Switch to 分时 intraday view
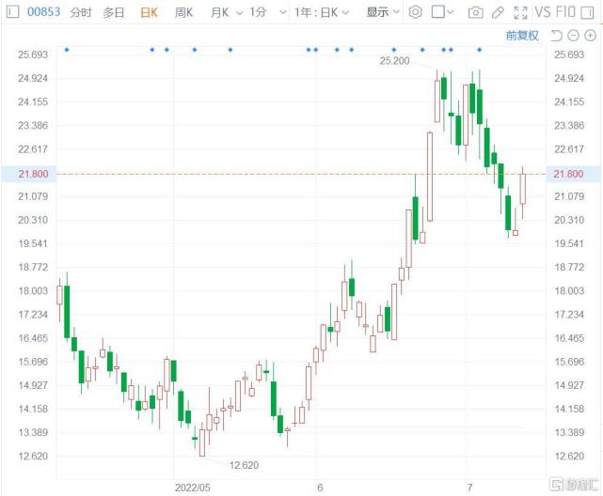 click(81, 12)
